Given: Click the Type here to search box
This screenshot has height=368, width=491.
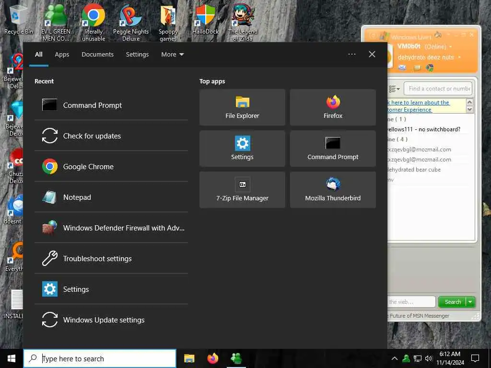Looking at the screenshot, I should click(100, 358).
